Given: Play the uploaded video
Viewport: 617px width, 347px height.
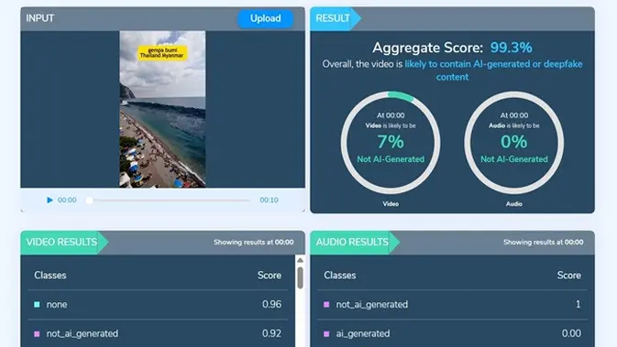Looking at the screenshot, I should 50,200.
